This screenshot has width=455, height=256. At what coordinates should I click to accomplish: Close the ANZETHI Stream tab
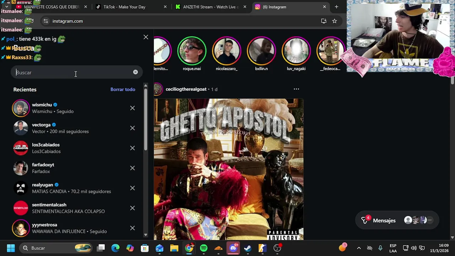[245, 7]
